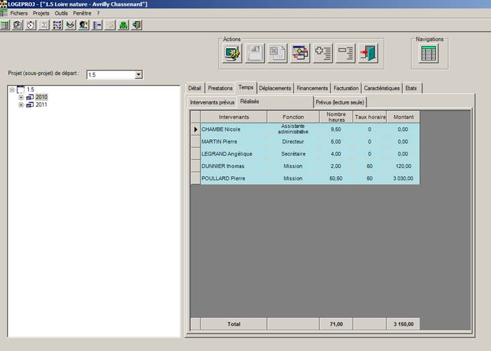The width and height of the screenshot is (491, 351).
Task: Open the Intervenants prévus sub-tab
Action: click(x=212, y=102)
